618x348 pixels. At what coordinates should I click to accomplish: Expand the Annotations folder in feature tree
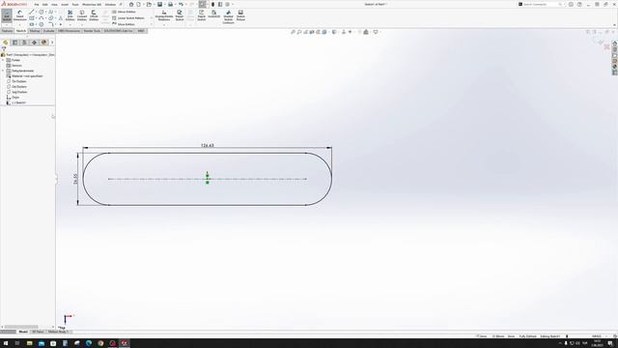(x=3, y=71)
